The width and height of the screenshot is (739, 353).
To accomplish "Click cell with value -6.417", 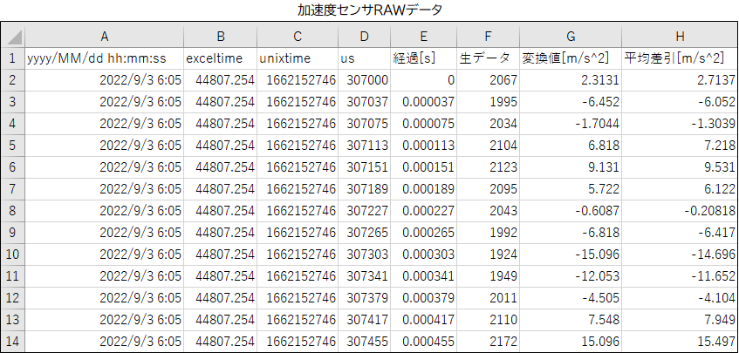I will (680, 233).
